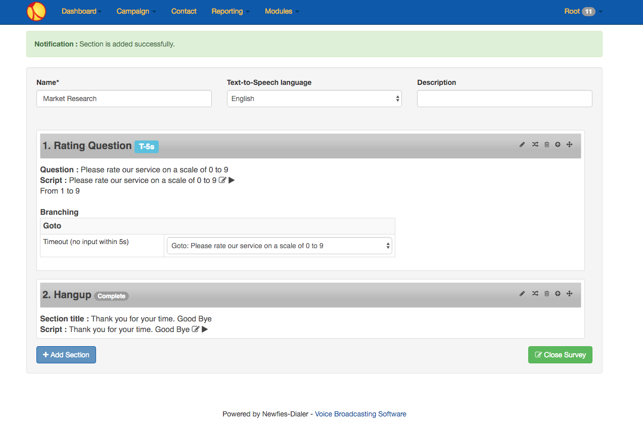Click the move handle icon on Rating Question
643x423 pixels.
(x=569, y=145)
